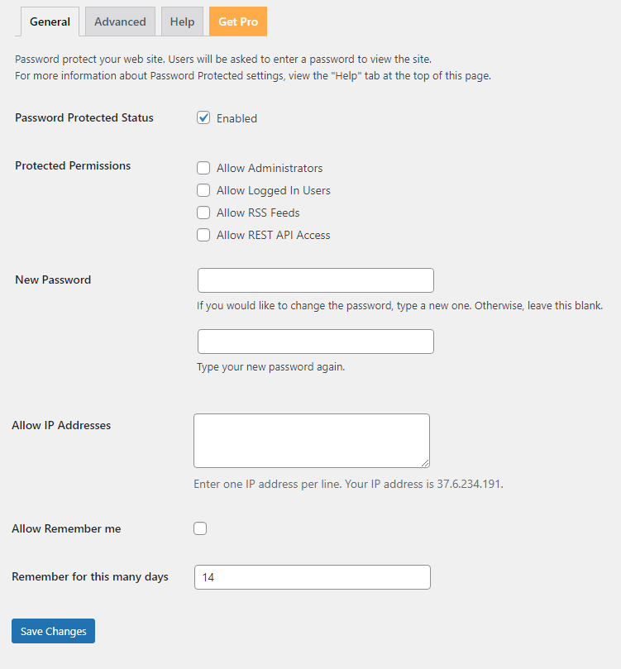Click the retype new password field
This screenshot has width=621, height=669.
click(x=316, y=342)
